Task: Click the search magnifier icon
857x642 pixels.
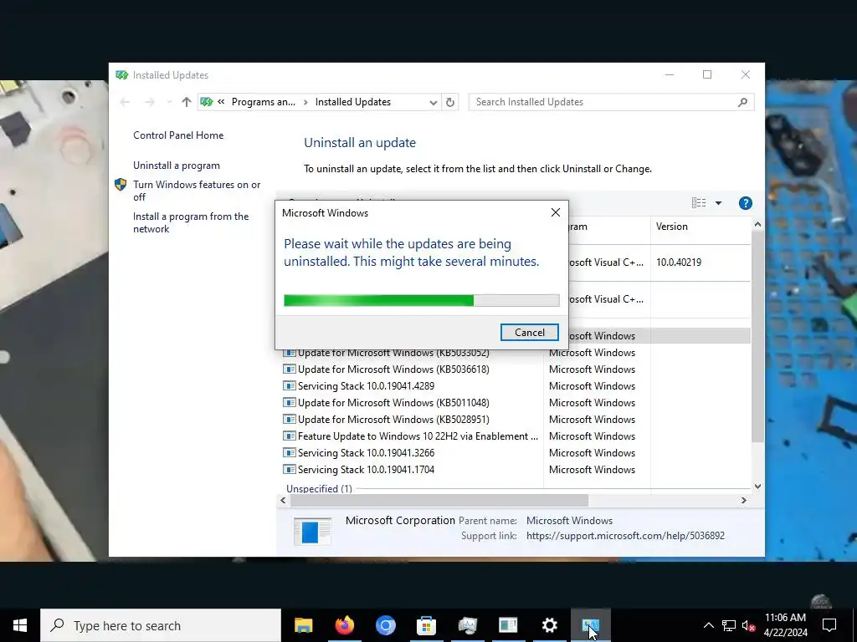Action: [742, 102]
